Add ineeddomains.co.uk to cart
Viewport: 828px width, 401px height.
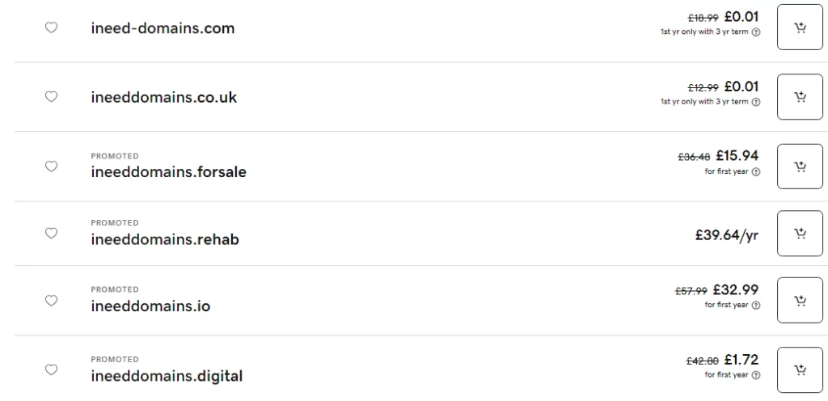(800, 97)
